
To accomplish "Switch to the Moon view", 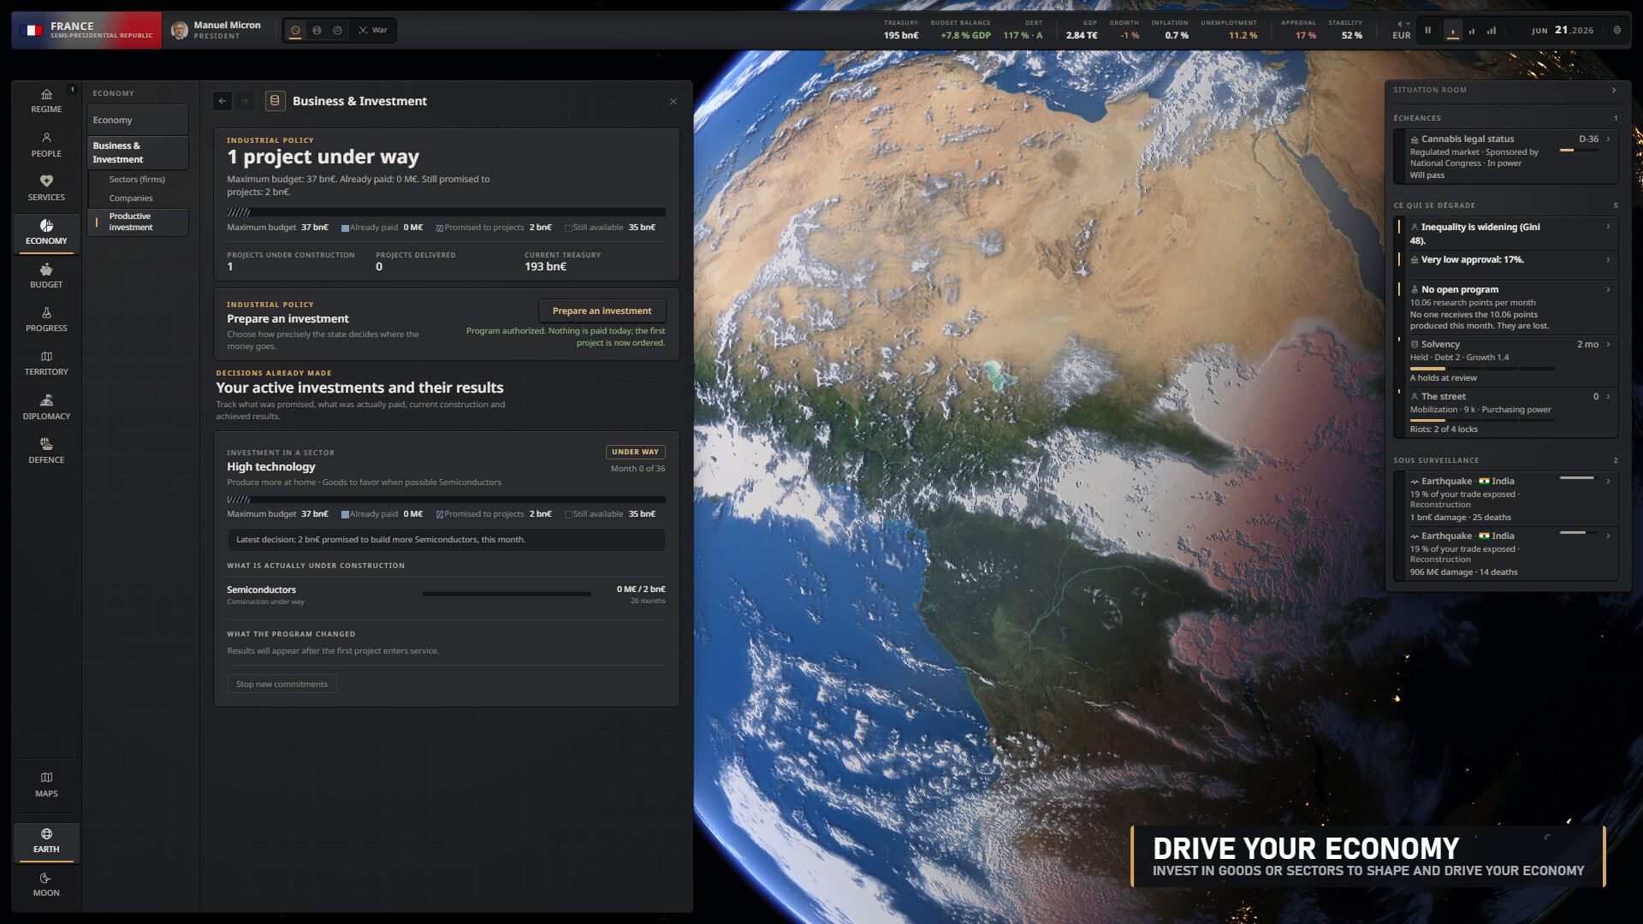I will pos(46,885).
